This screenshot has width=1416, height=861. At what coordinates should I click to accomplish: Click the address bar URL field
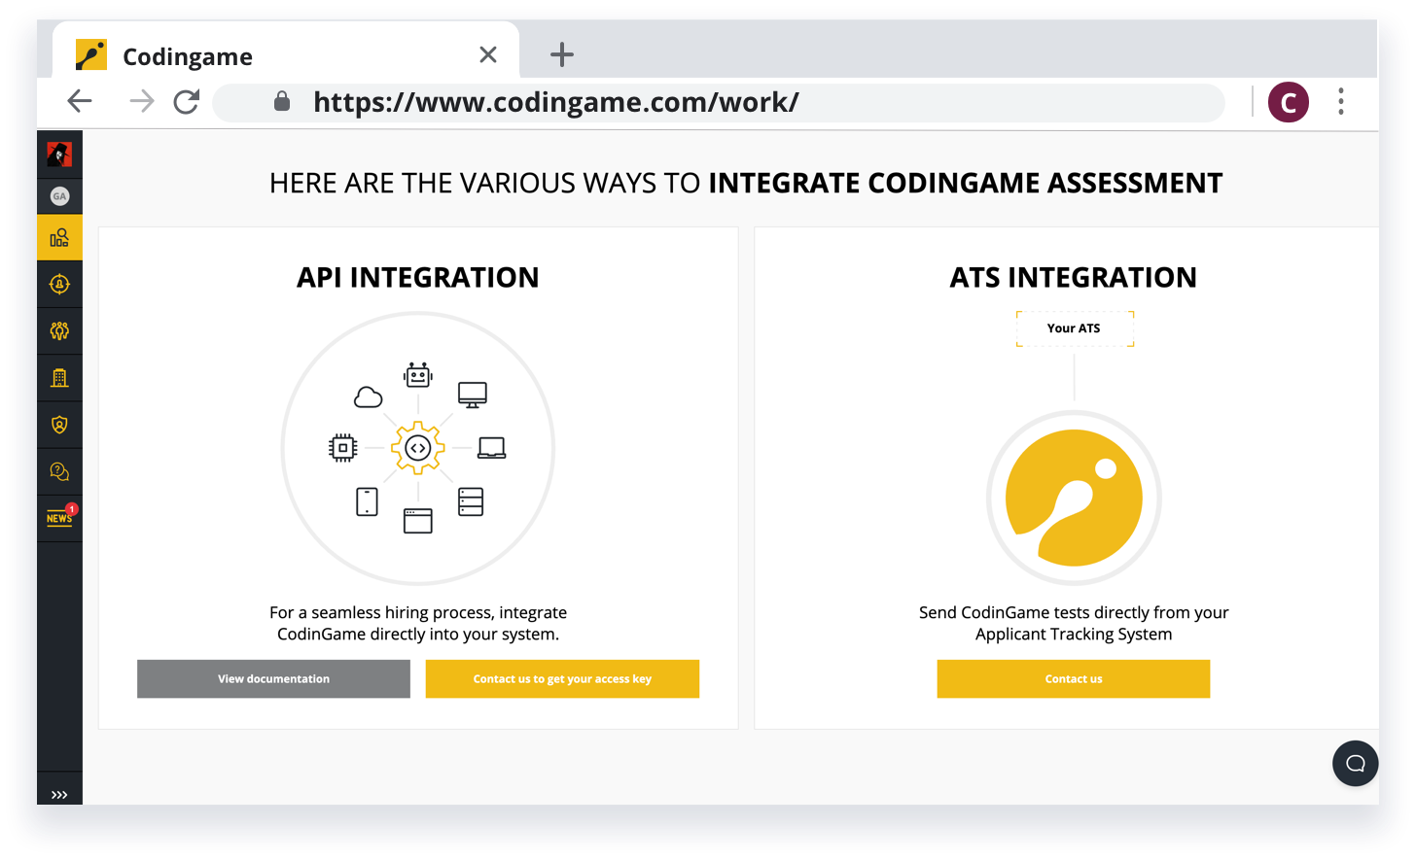(720, 102)
